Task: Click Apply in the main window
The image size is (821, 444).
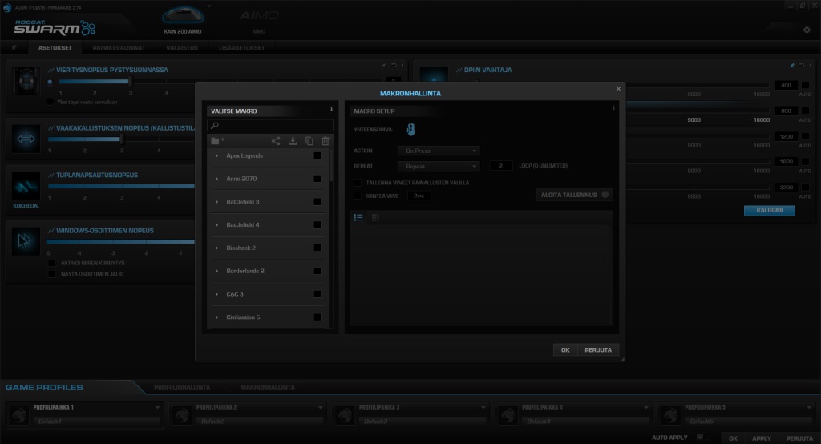Action: click(x=762, y=438)
